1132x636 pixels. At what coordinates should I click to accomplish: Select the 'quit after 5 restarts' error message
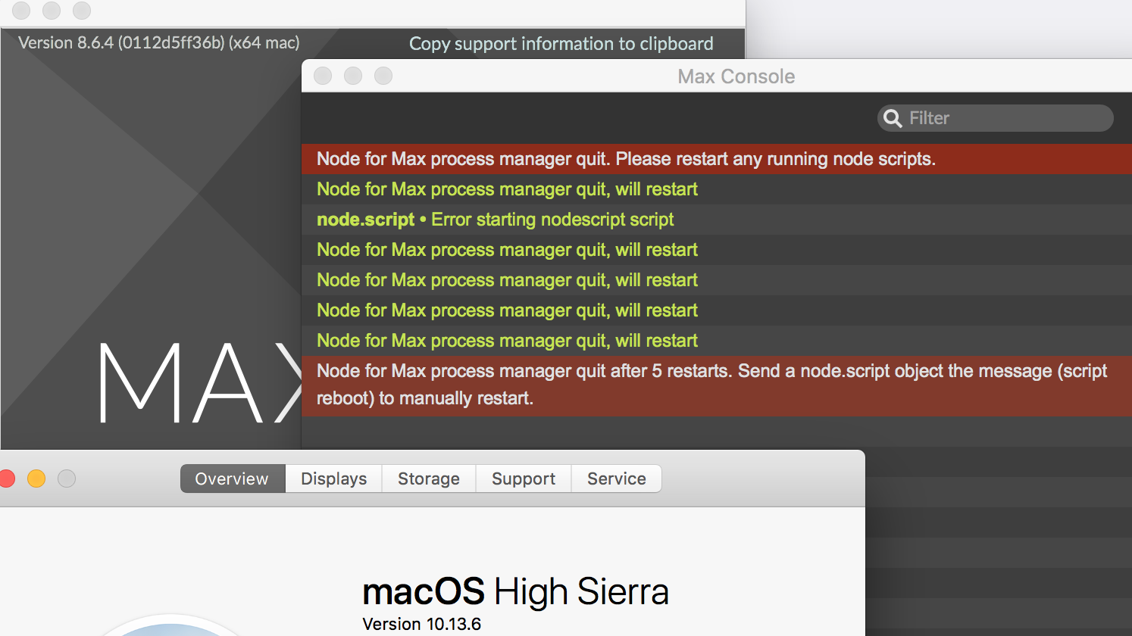click(717, 385)
